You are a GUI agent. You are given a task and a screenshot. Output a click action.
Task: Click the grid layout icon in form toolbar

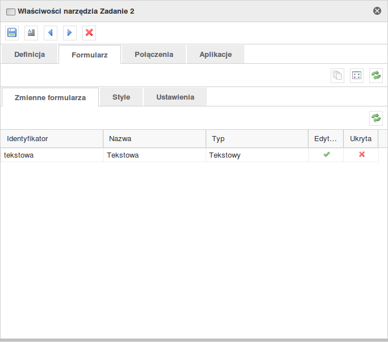click(357, 76)
